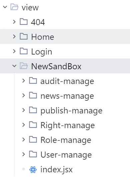Viewport: 130px width, 179px height.
Task: Select the User-manage folder name
Action: 66,155
